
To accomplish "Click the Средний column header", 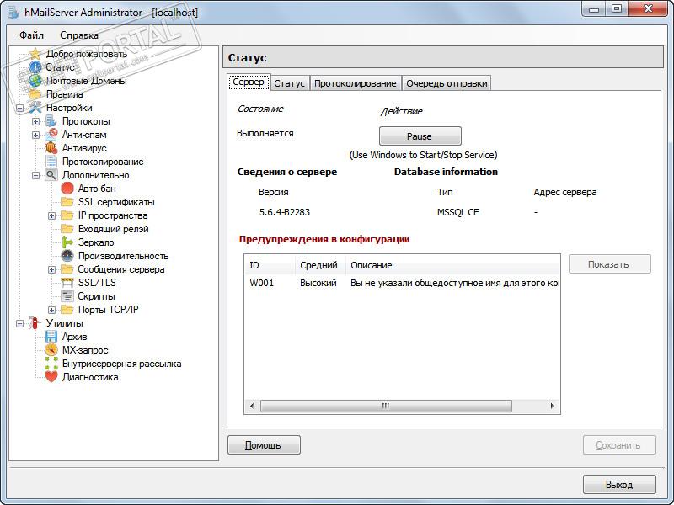I will pyautogui.click(x=320, y=265).
